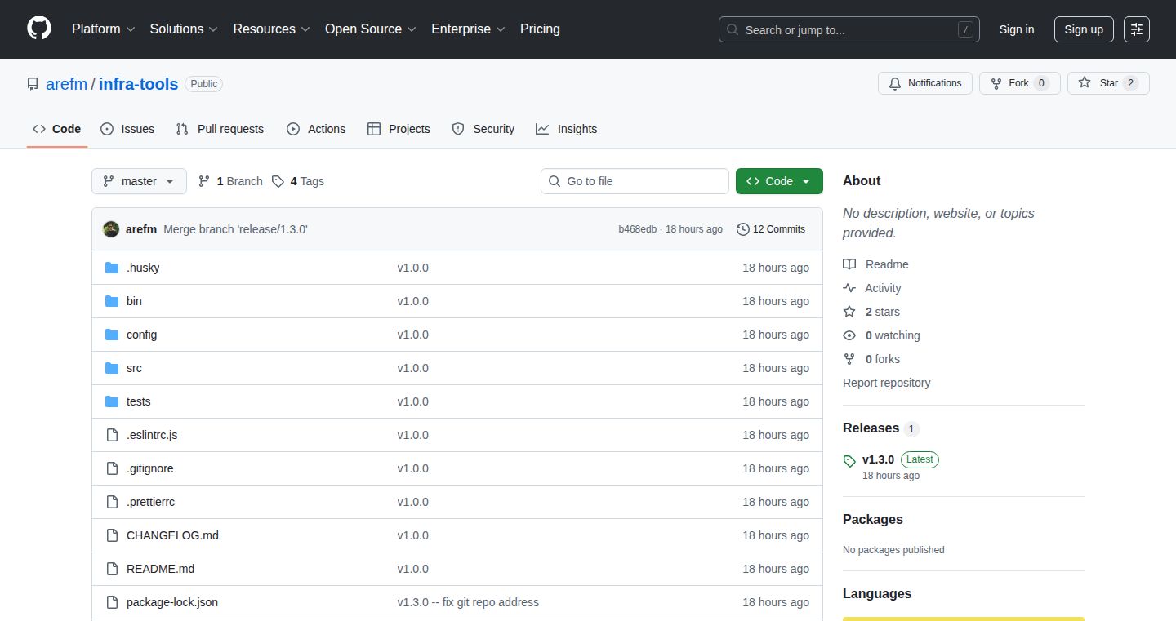Switch to the Pull requests tab
This screenshot has width=1176, height=621.
(220, 129)
